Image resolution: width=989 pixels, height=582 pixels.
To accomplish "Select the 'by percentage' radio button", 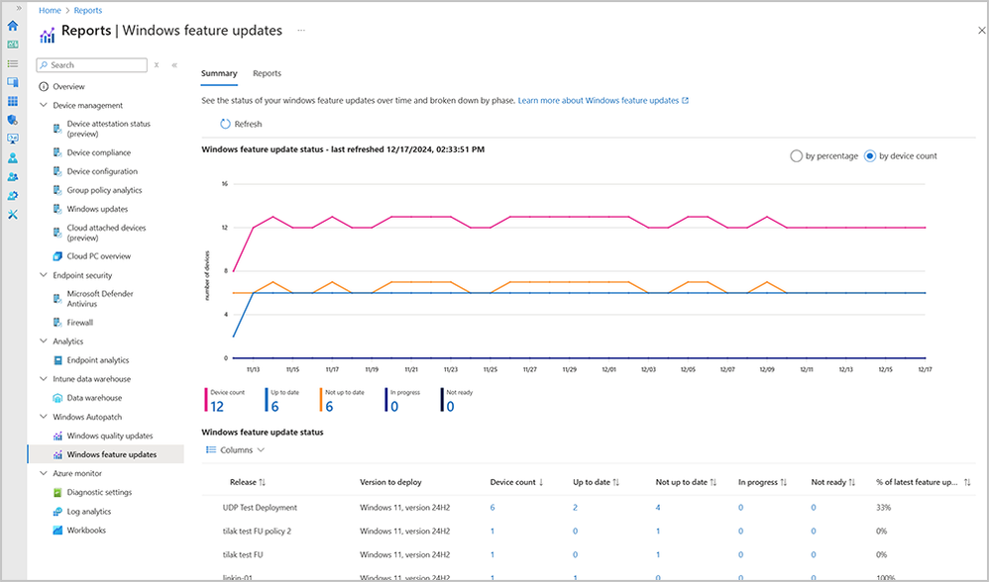I will (796, 155).
